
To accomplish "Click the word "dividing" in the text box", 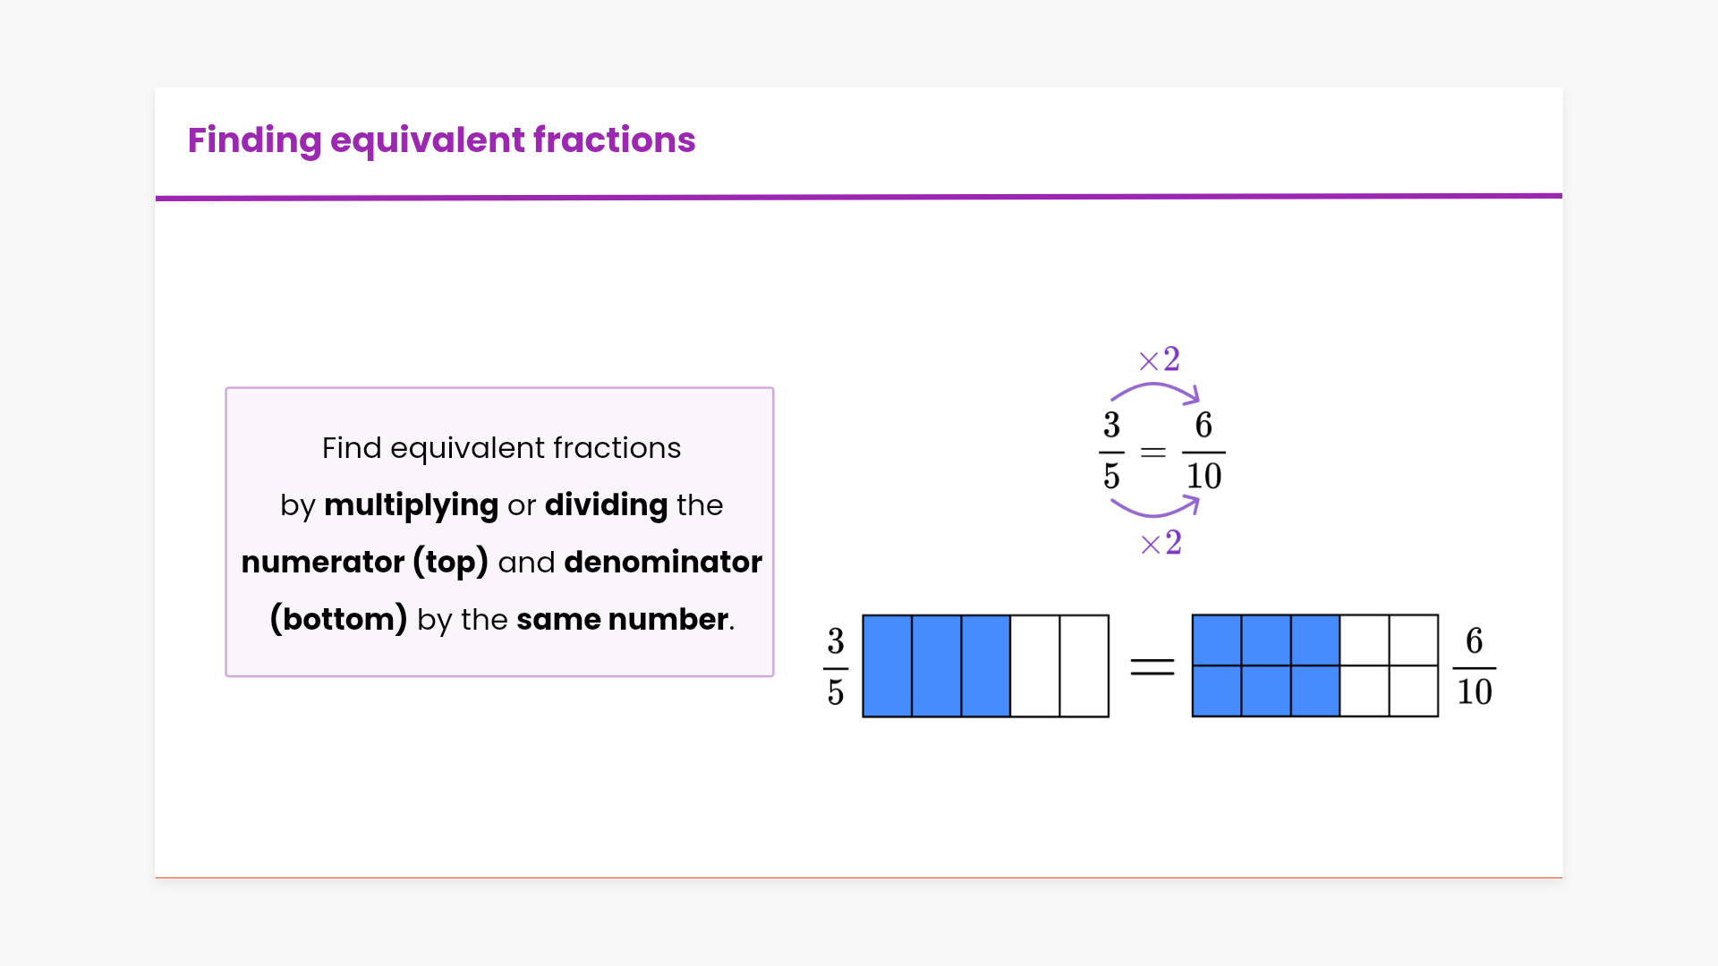I will 606,505.
